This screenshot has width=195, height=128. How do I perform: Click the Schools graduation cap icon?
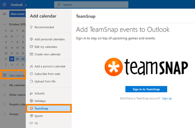[31, 93]
